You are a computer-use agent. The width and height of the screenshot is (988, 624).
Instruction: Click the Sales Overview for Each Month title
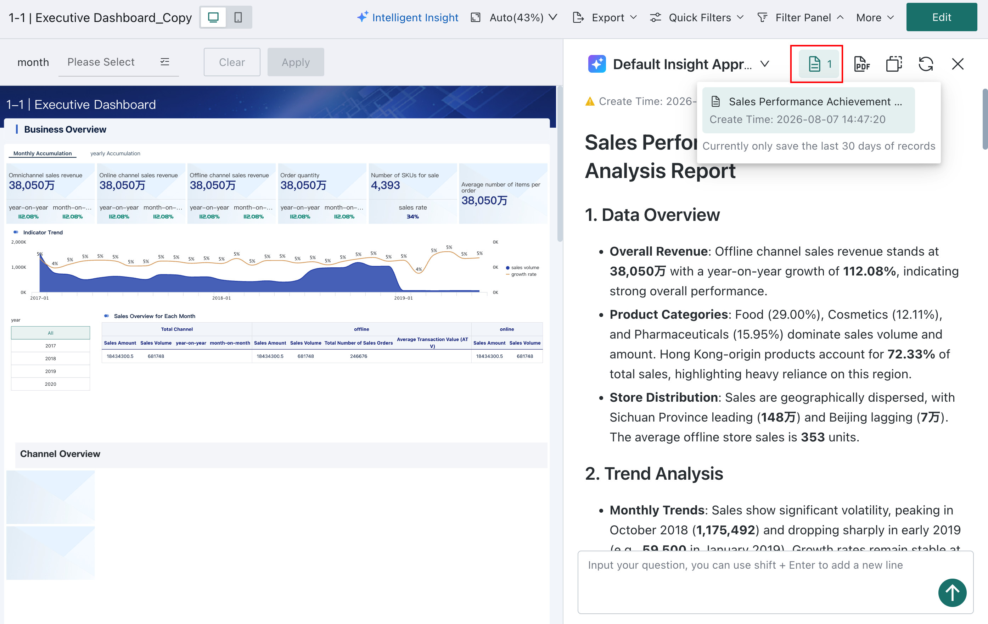155,316
